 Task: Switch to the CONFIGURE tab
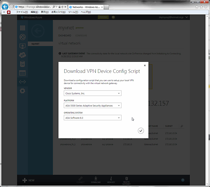point(81,35)
